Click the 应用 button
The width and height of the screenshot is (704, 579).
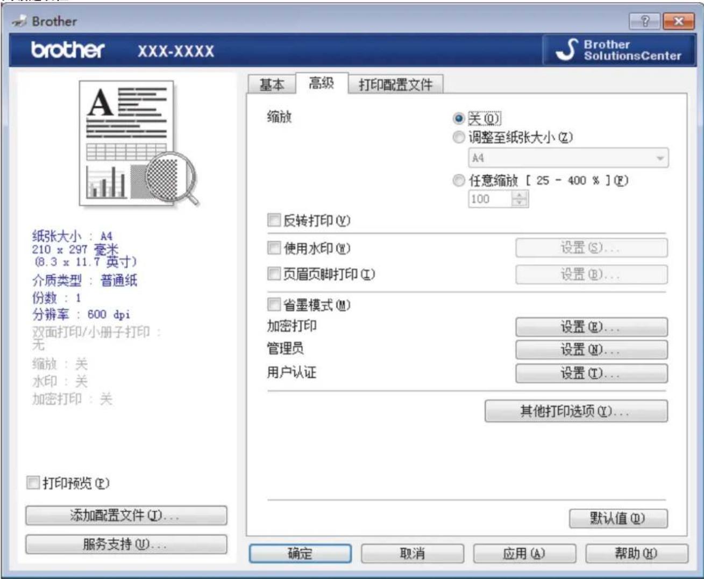pos(524,553)
